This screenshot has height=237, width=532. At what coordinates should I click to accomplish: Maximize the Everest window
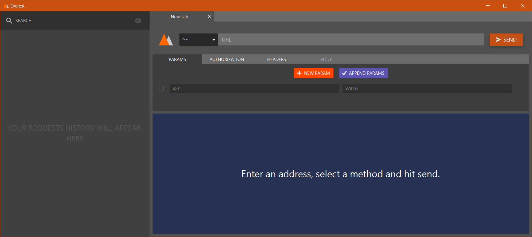point(505,6)
